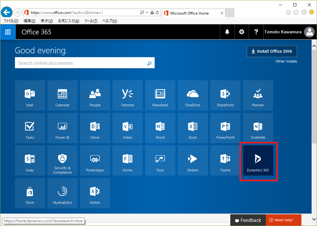This screenshot has width=317, height=226.
Task: Show the security lock report
Action: coord(152,13)
